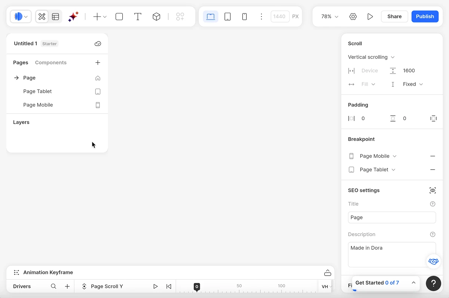Open the SEO preview eye icon
This screenshot has width=449, height=298.
pyautogui.click(x=433, y=190)
